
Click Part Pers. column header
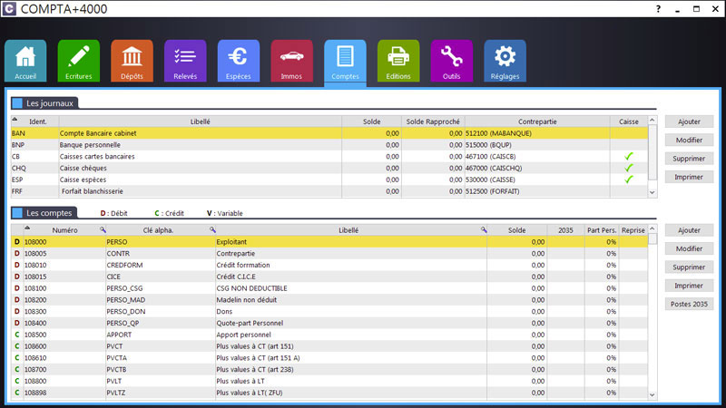click(x=602, y=230)
